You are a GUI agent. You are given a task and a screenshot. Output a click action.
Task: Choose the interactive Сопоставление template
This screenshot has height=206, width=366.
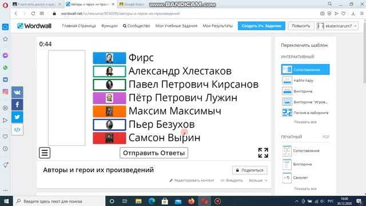point(305,70)
